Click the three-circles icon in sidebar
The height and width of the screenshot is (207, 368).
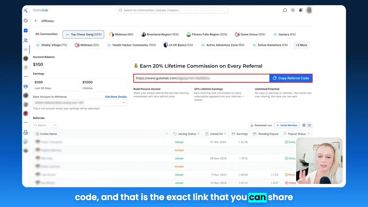point(26,133)
